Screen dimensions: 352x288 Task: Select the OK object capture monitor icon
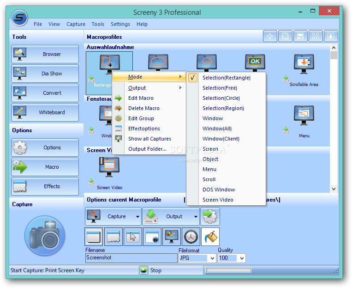[255, 62]
